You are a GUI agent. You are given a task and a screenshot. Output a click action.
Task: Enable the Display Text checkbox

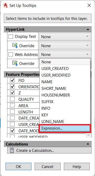(x=11, y=37)
